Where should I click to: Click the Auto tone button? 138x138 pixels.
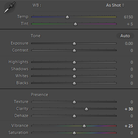point(125,36)
